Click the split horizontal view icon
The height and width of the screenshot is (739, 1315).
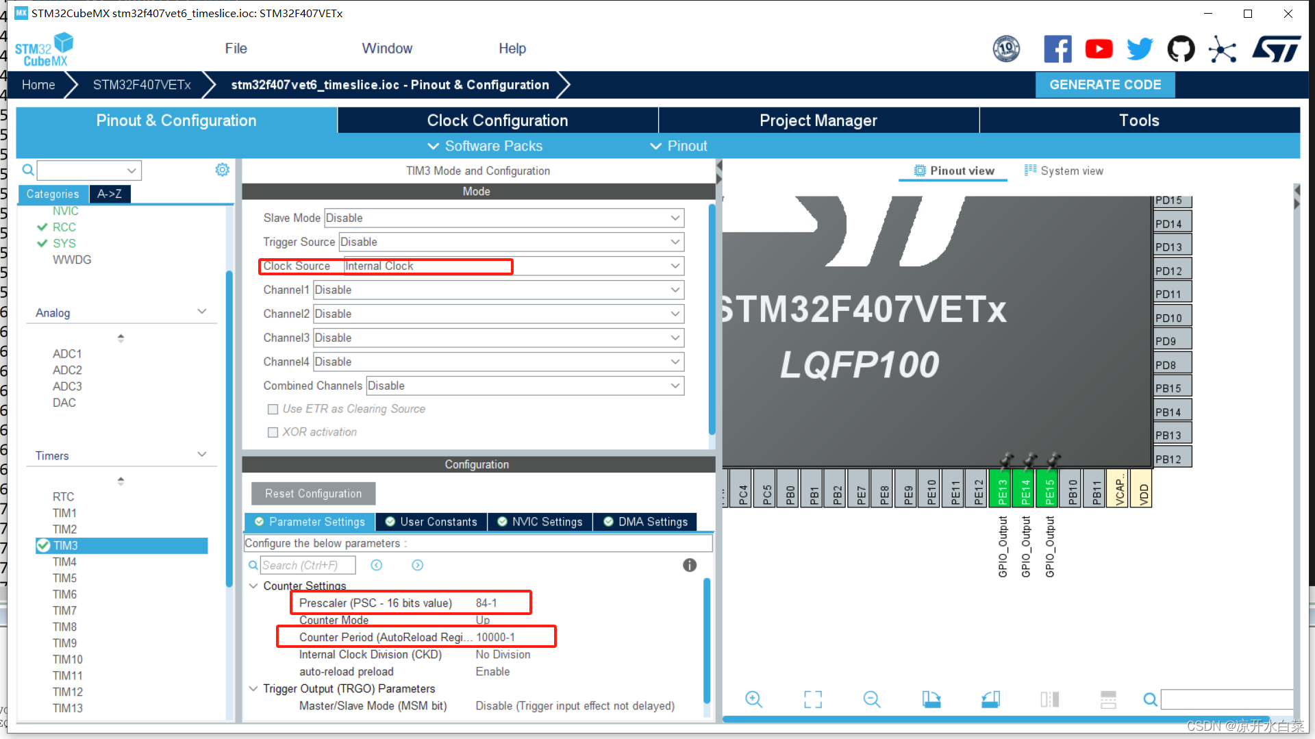coord(1108,699)
